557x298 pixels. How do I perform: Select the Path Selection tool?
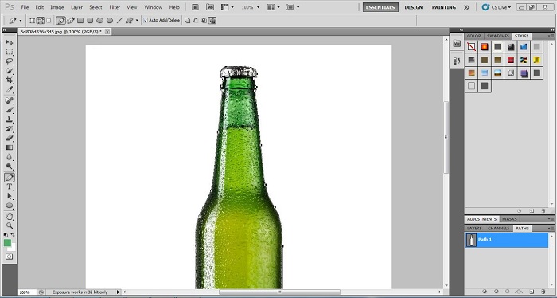tap(10, 196)
